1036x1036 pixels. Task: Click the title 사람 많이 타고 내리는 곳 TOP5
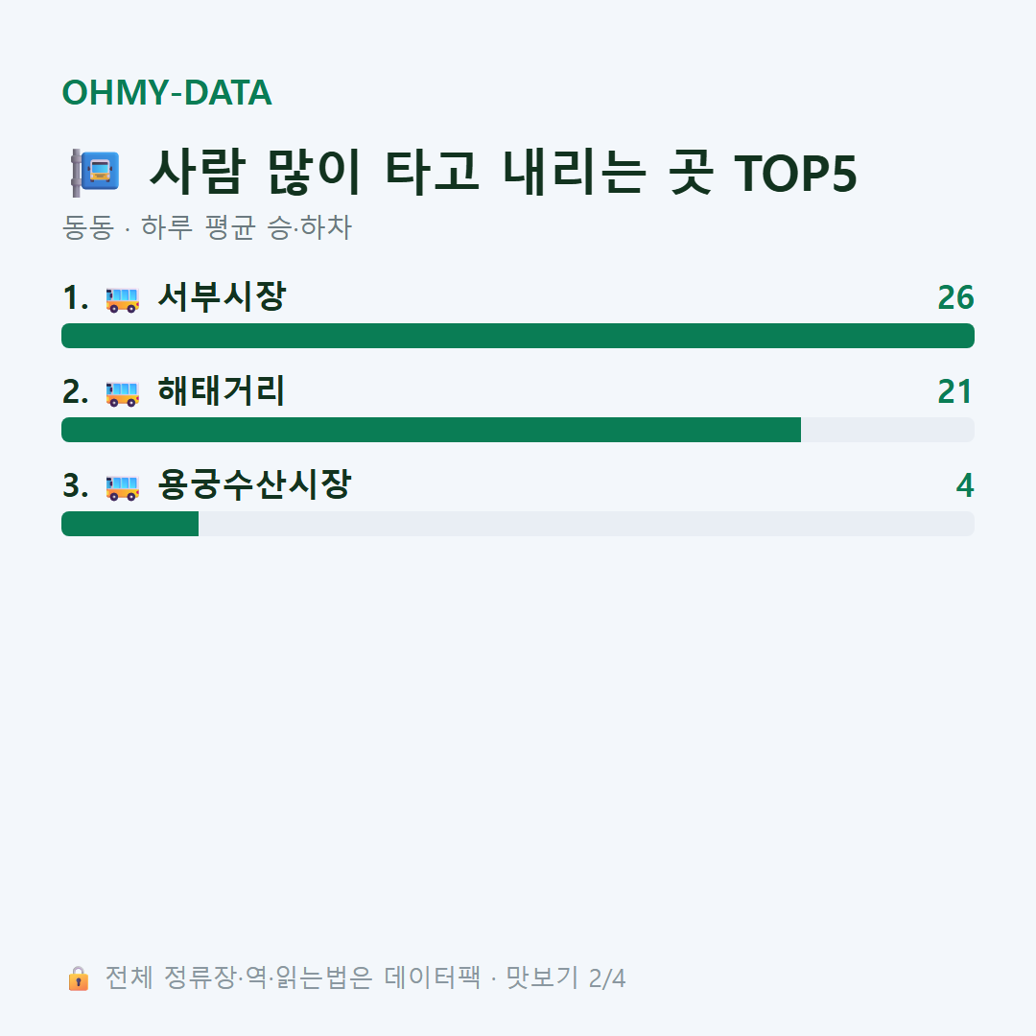503,173
